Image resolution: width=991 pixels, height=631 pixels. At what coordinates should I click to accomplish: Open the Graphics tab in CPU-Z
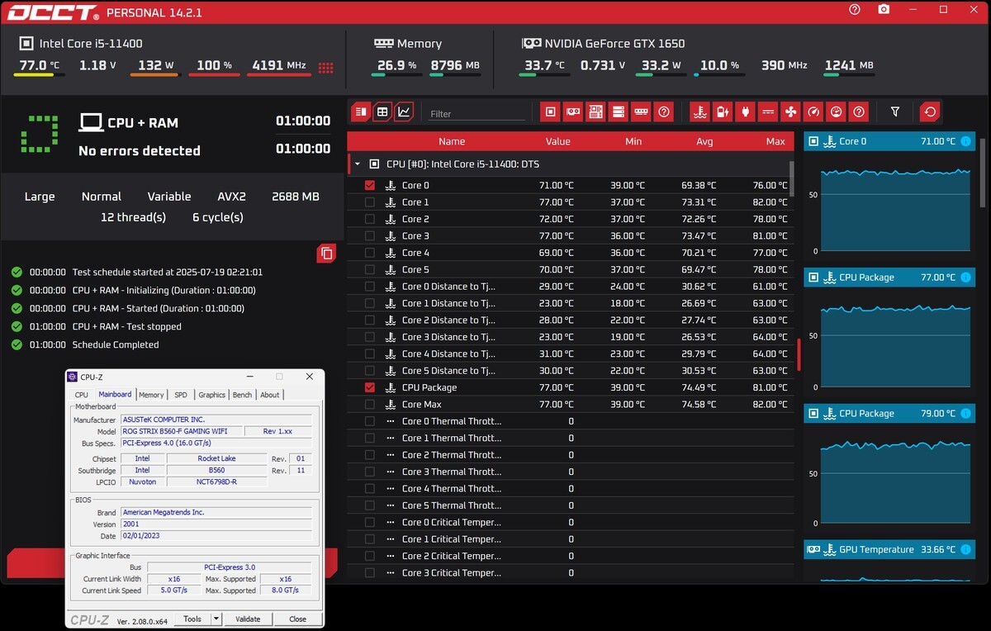coord(211,395)
